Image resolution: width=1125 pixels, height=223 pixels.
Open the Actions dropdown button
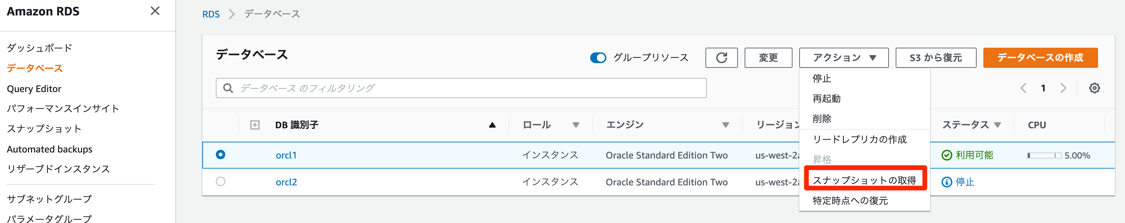[843, 58]
